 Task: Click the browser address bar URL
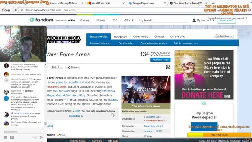pos(50,10)
